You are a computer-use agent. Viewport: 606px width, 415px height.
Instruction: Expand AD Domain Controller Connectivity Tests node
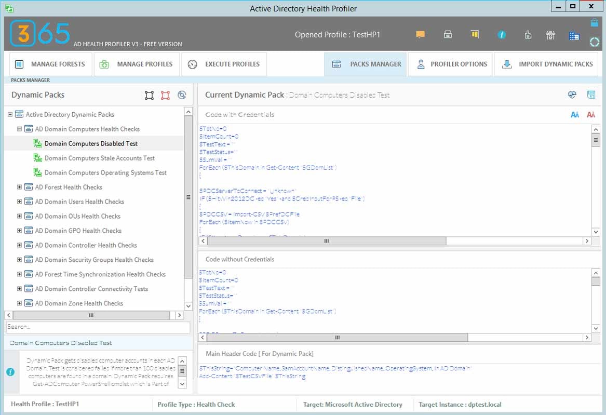[x=19, y=289]
